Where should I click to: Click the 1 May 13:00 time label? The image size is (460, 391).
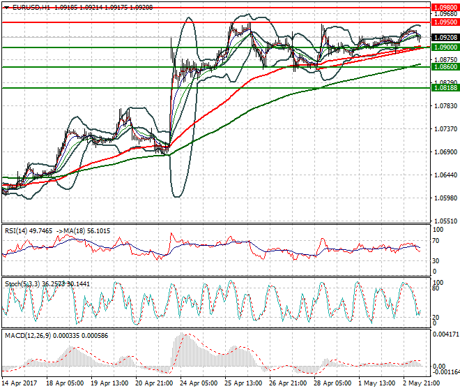tap(376, 383)
